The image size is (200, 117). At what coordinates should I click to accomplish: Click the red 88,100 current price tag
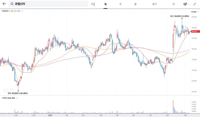tap(195, 32)
